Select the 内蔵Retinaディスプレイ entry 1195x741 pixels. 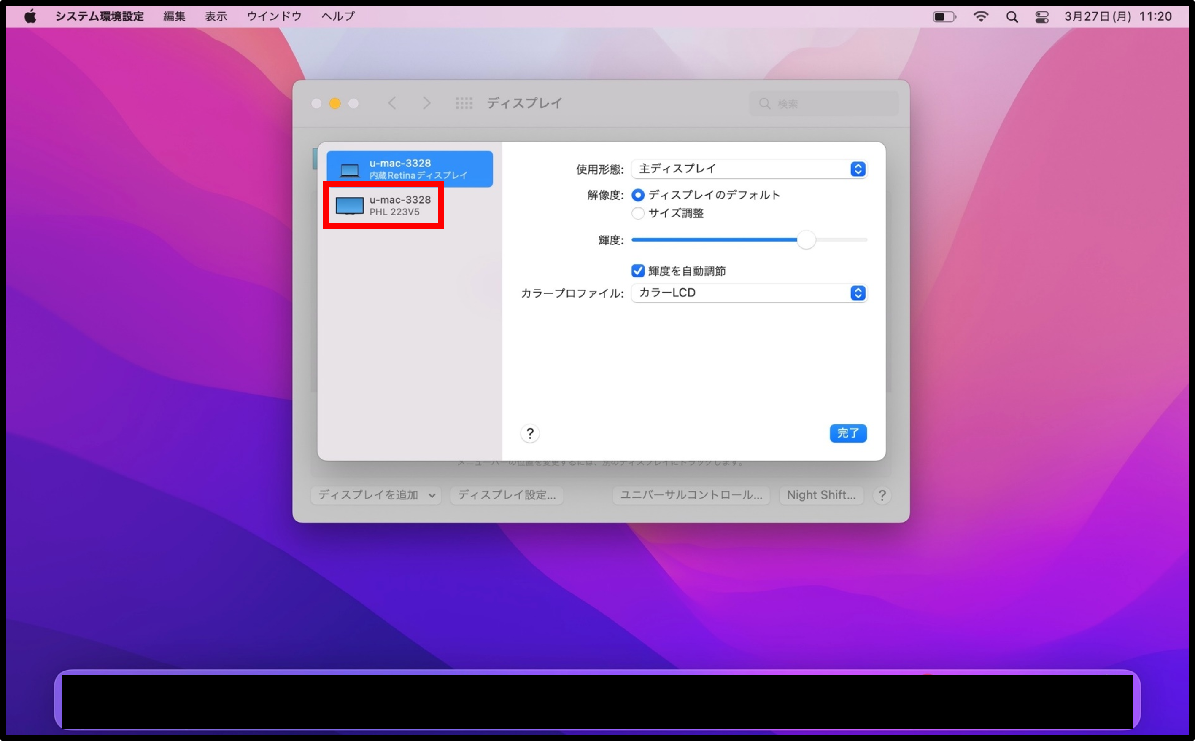click(410, 169)
